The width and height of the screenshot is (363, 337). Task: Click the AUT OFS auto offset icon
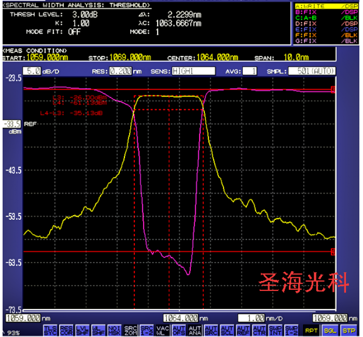[x=178, y=329]
